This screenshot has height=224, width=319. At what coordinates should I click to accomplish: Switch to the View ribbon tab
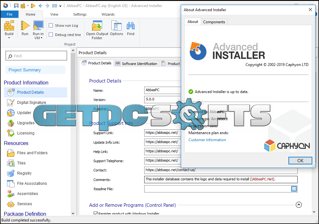tap(54, 14)
